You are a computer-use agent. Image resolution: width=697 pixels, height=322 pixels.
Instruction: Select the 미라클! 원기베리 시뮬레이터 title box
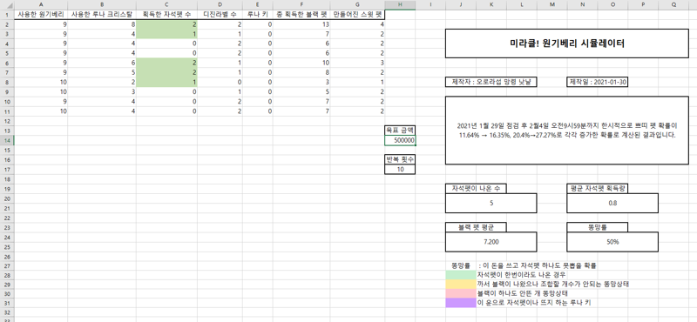tap(567, 44)
